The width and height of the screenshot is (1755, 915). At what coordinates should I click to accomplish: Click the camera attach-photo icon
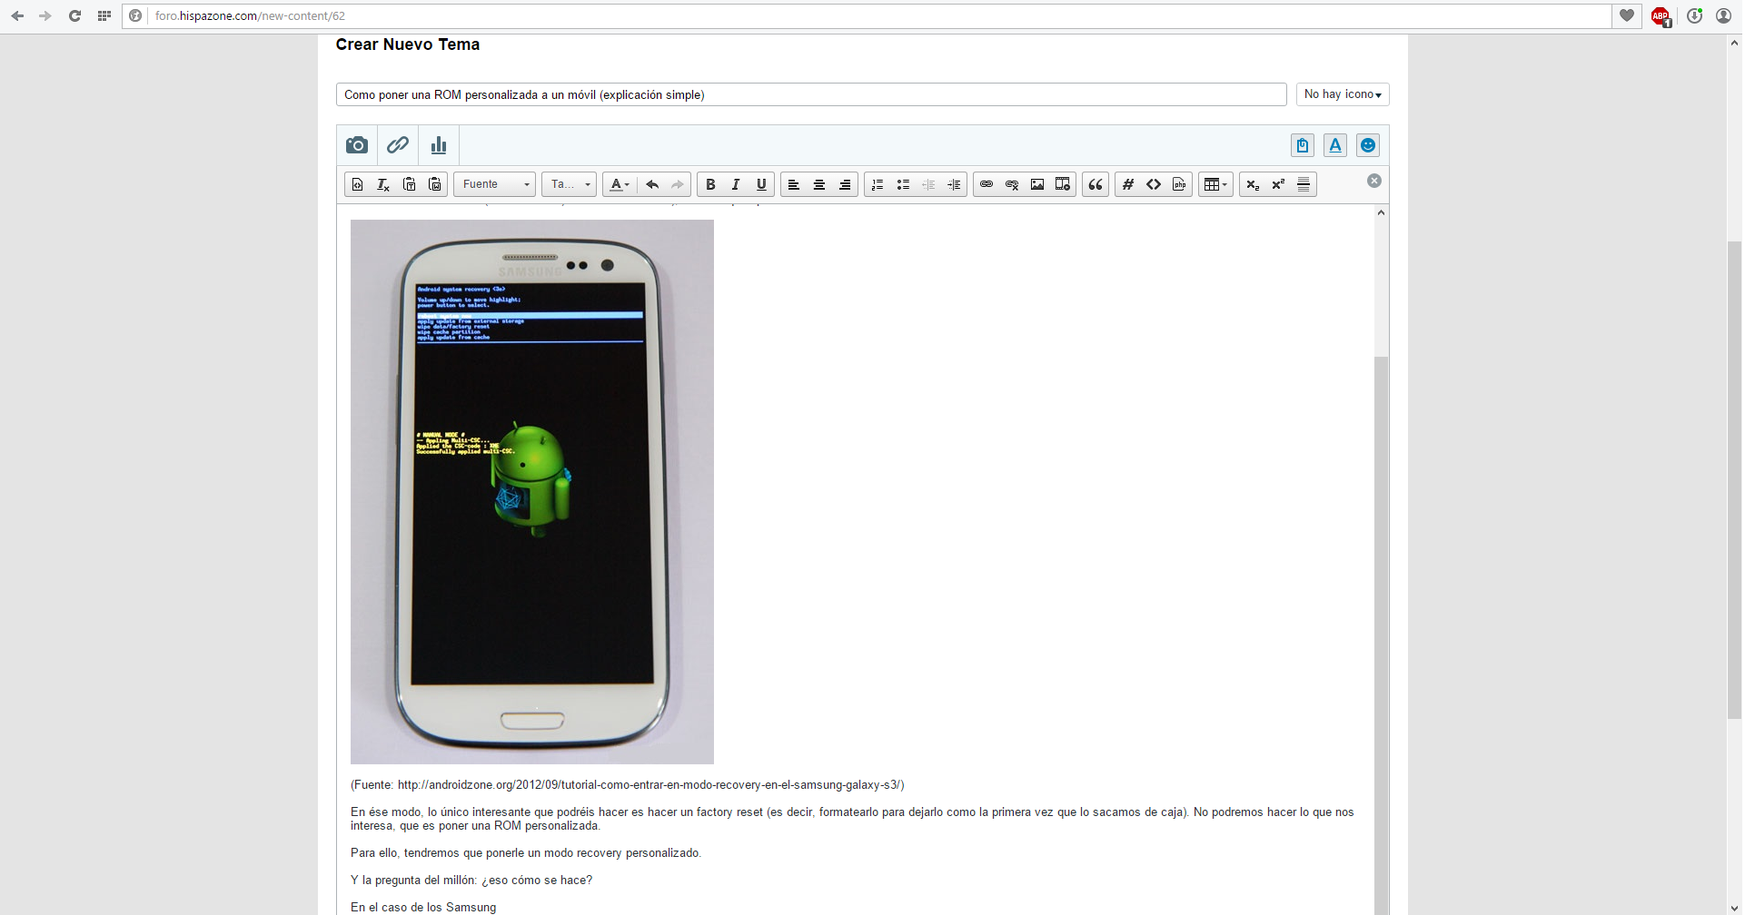357,145
